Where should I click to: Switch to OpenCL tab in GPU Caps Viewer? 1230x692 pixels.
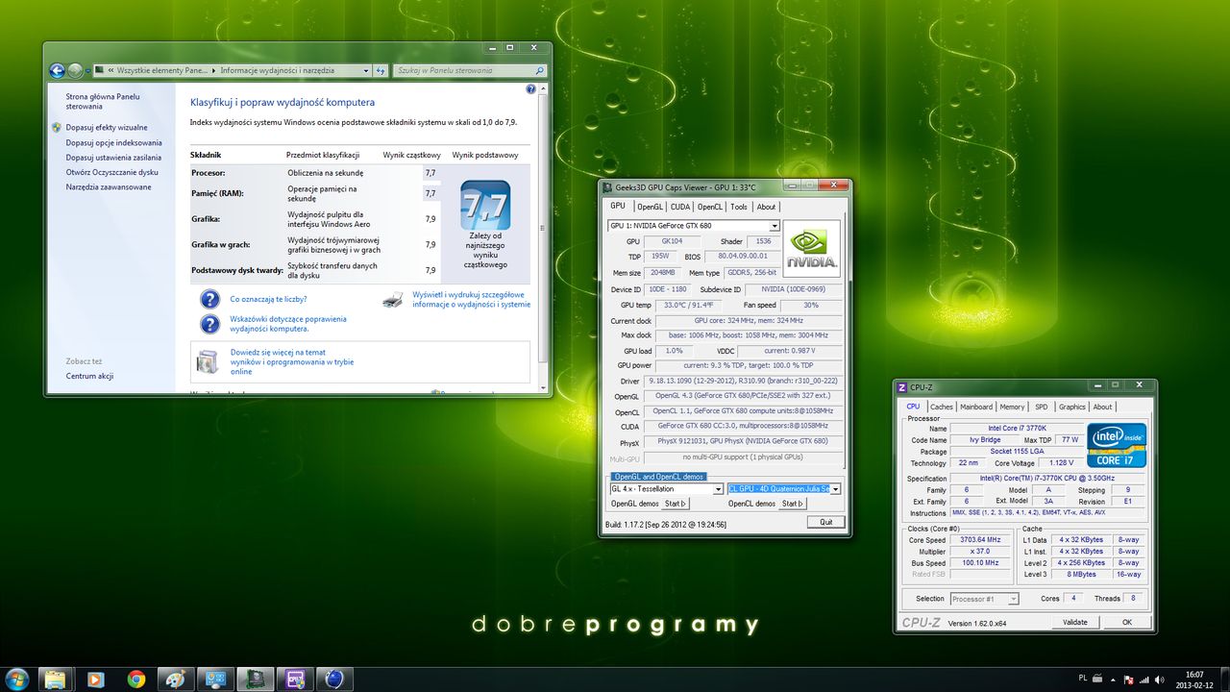710,207
